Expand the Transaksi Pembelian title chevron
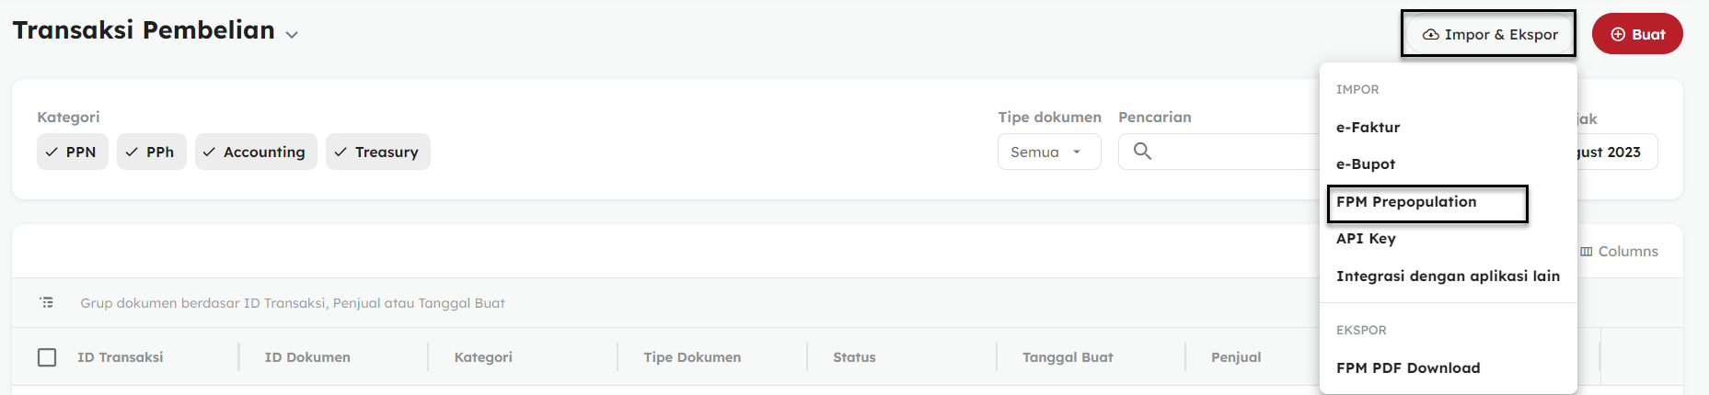The height and width of the screenshot is (395, 1709). [x=292, y=35]
